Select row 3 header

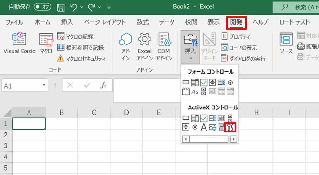pos(6,146)
